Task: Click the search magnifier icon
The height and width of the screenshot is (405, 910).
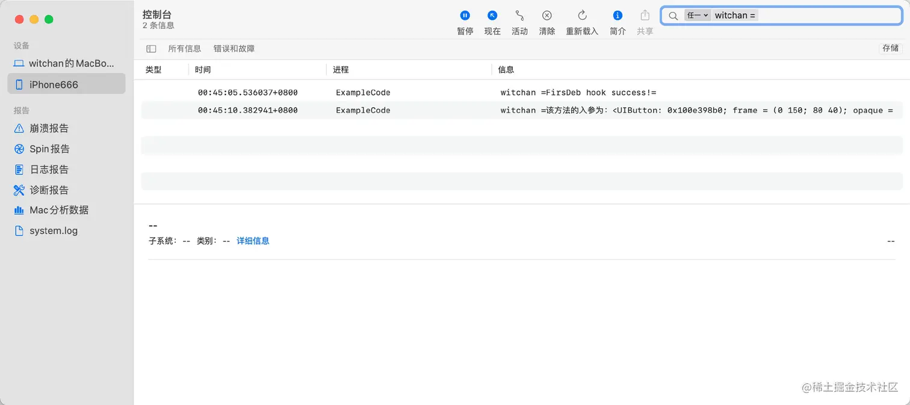Action: tap(673, 16)
